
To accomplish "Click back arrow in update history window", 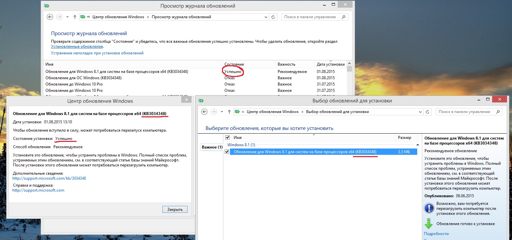I will [50, 17].
